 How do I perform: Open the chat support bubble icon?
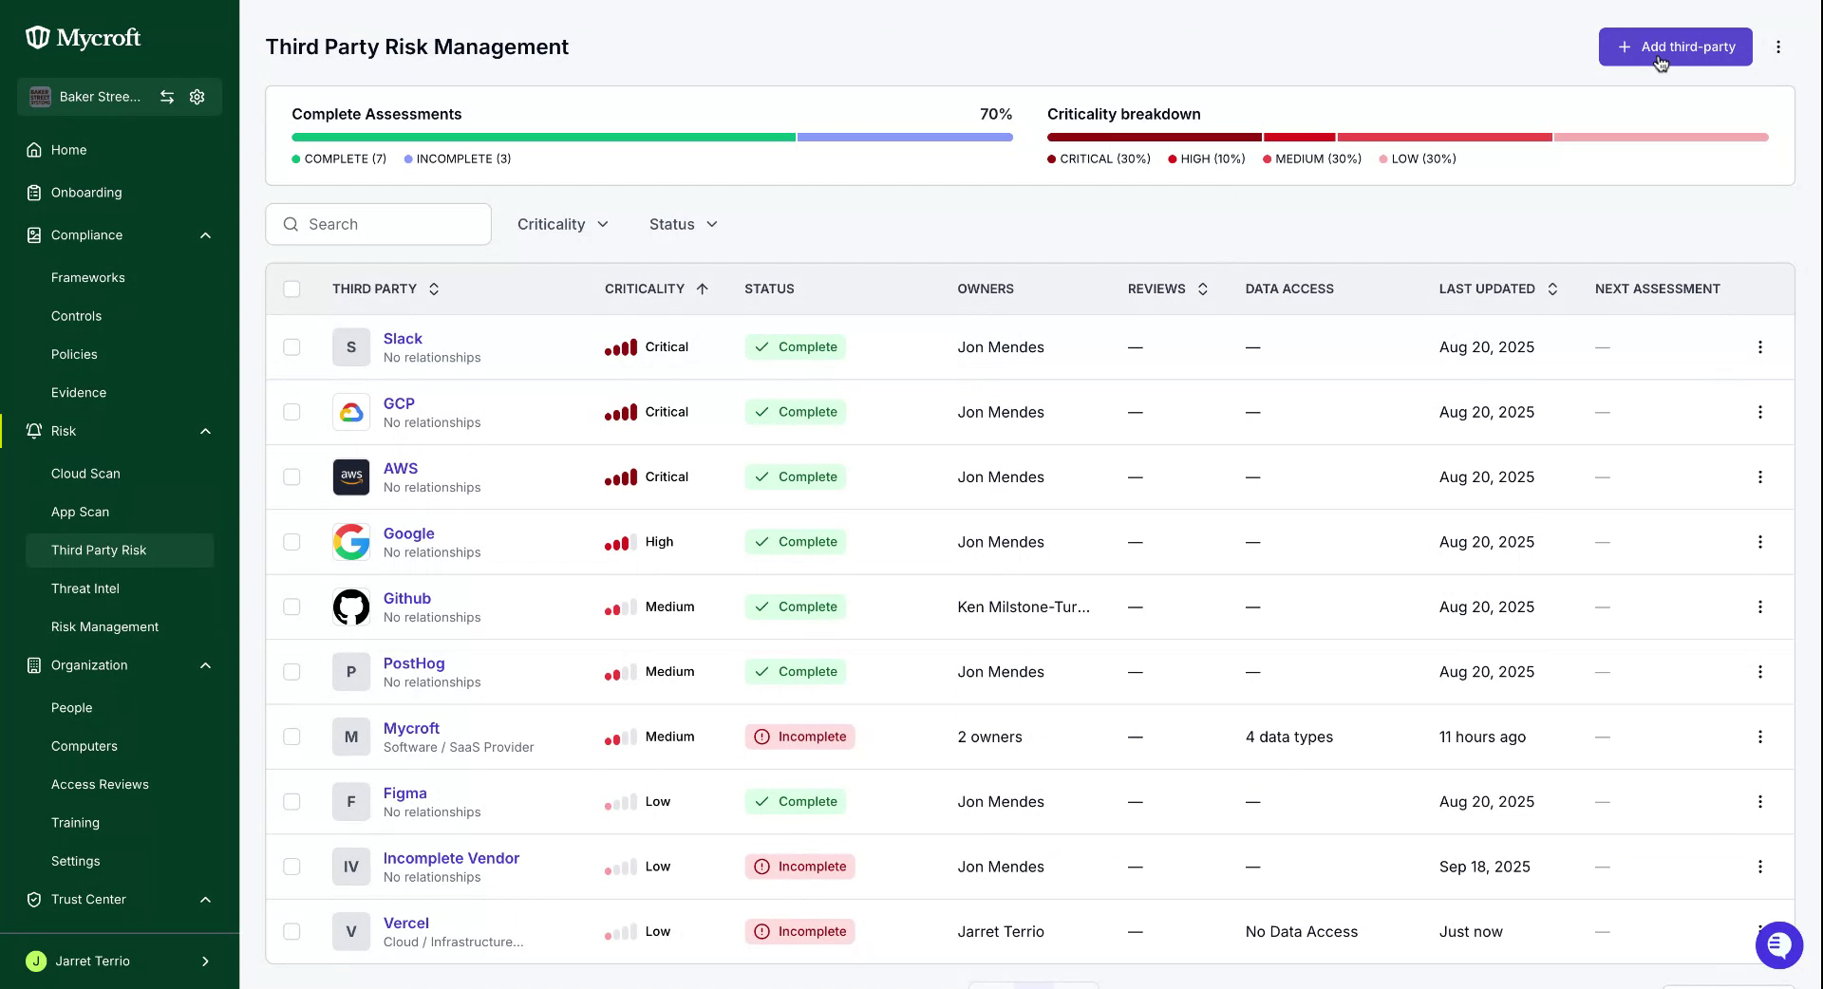coord(1778,945)
